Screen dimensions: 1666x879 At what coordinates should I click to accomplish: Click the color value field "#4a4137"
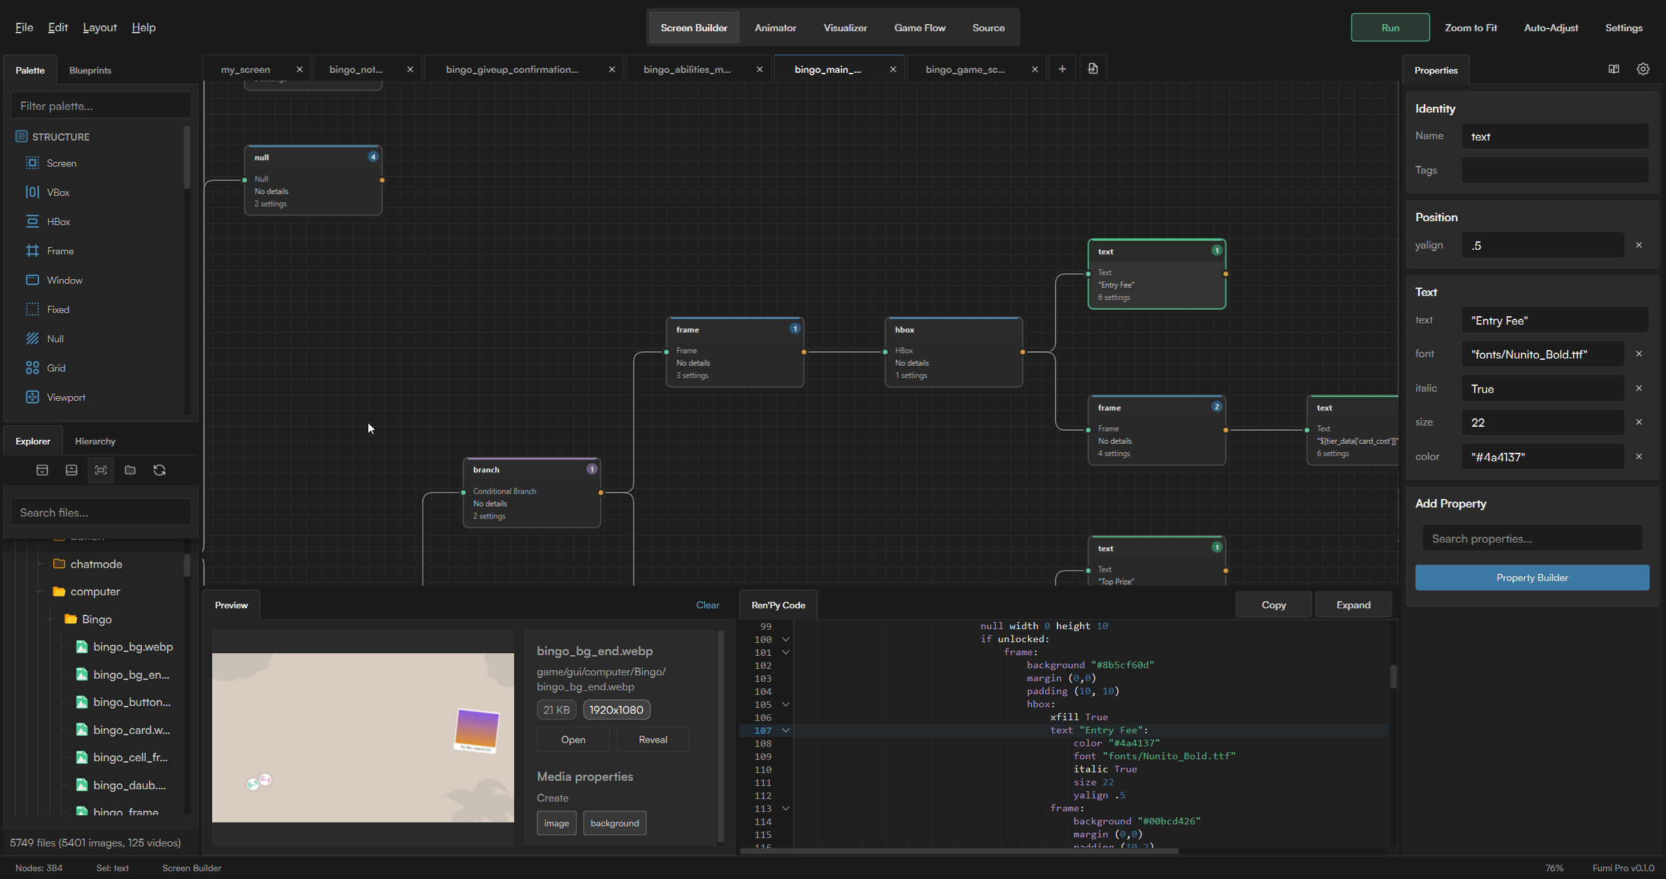pos(1542,457)
